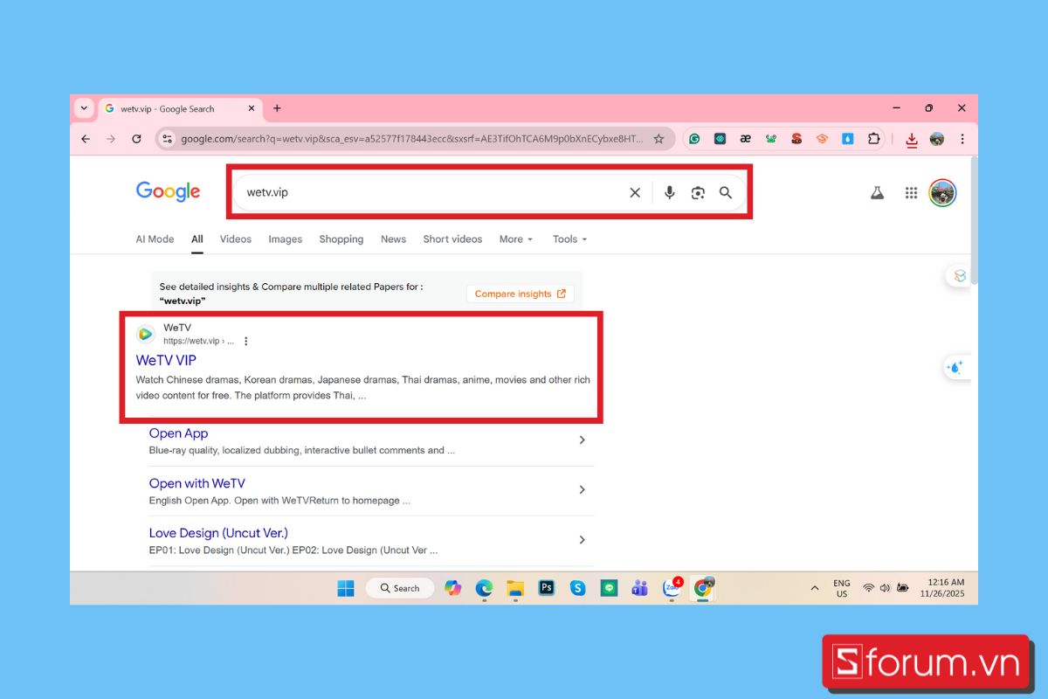Open File Explorer from taskbar
Screen dimensions: 1048x699
[x=515, y=588]
